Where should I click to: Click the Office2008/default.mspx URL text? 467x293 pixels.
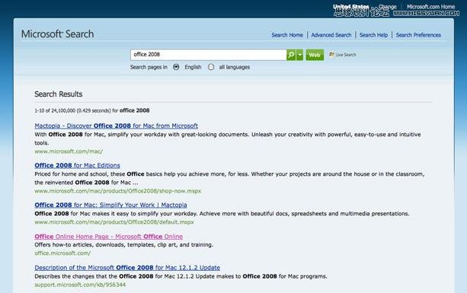114,222
